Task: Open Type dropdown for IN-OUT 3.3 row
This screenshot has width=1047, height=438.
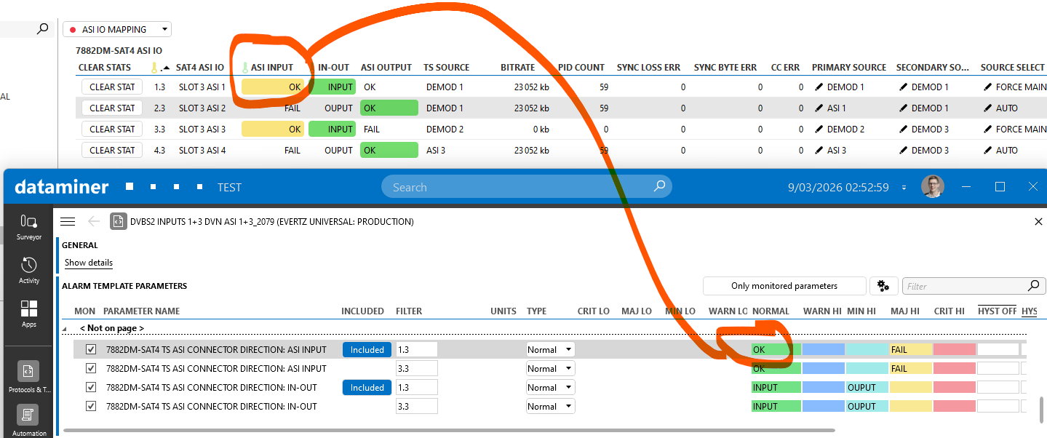Action: coord(550,407)
